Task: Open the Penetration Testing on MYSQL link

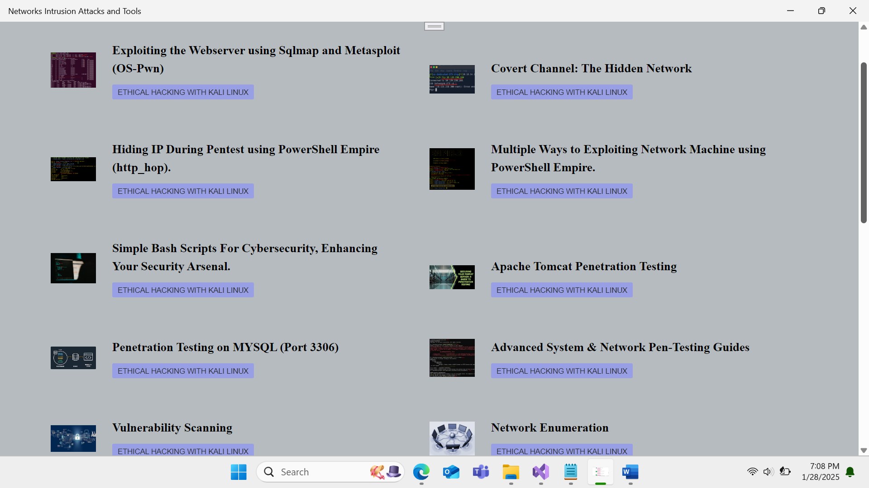Action: click(x=225, y=347)
